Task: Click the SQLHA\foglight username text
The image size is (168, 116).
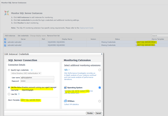Action: point(28,90)
